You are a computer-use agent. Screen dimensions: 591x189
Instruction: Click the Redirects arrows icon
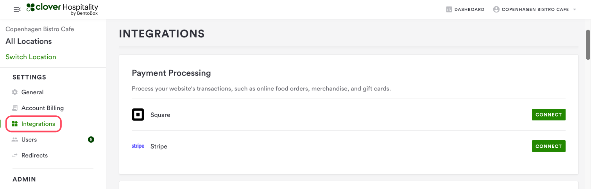[x=15, y=155]
